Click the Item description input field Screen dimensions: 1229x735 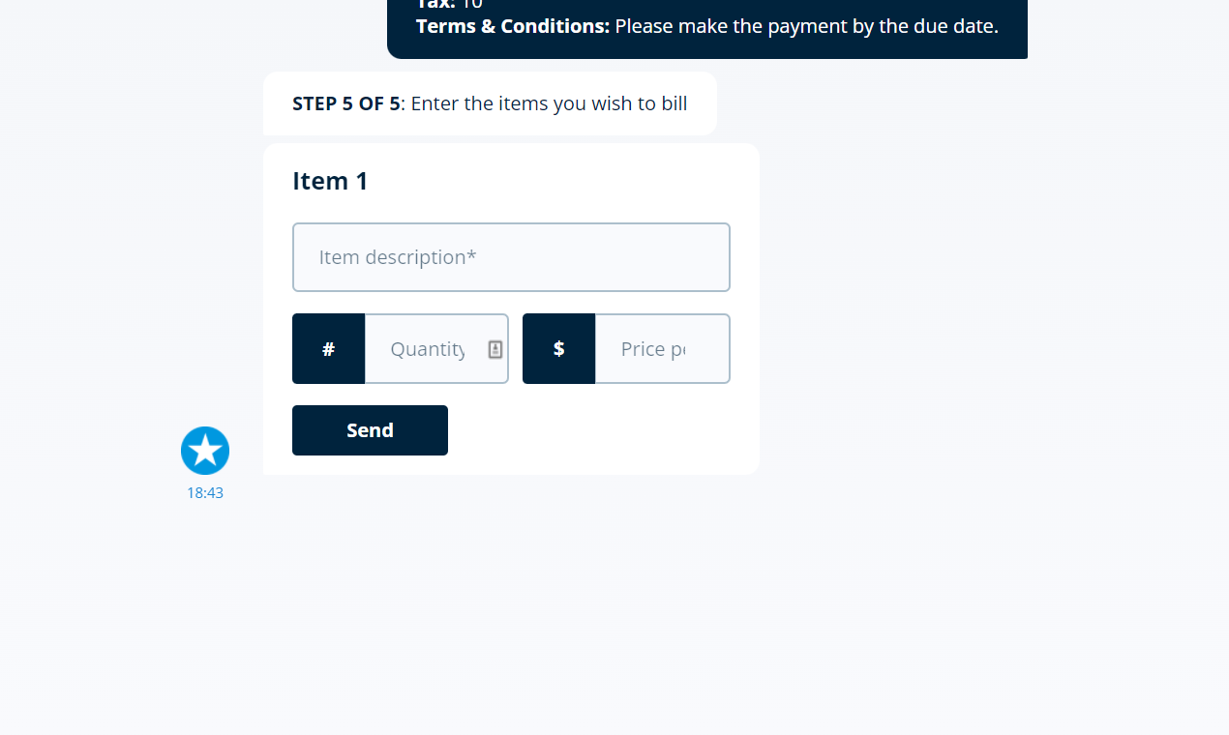[511, 256]
